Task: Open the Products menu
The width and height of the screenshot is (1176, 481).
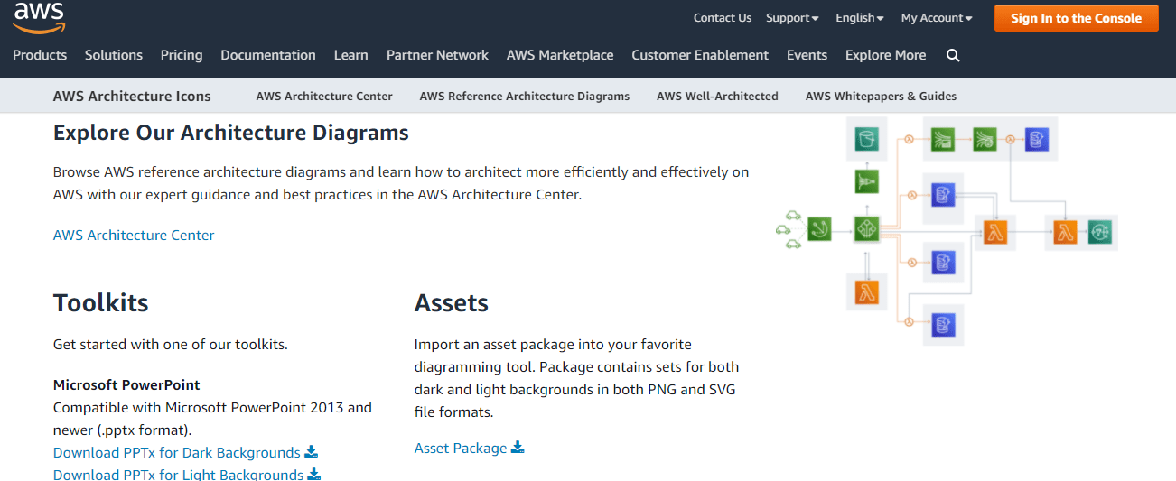Action: (40, 55)
